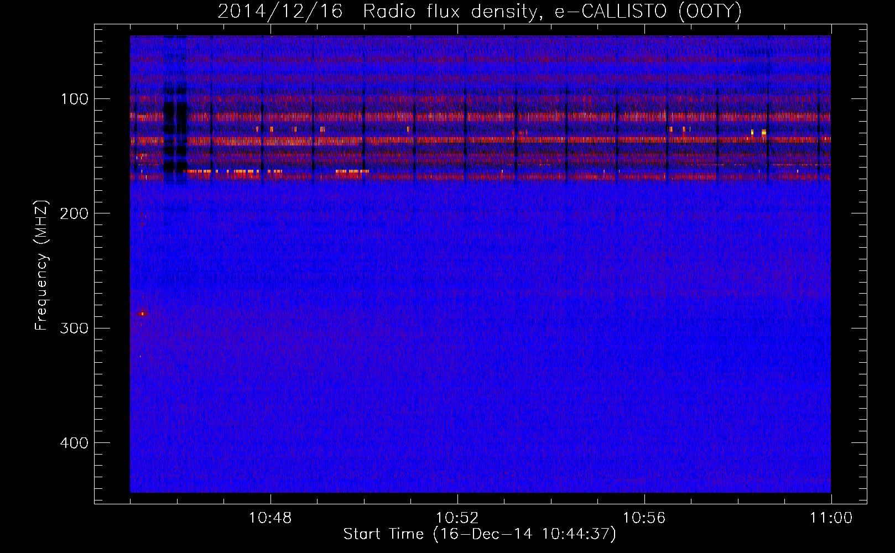Click the 10:52 time tick label
The height and width of the screenshot is (553, 895).
point(457,518)
